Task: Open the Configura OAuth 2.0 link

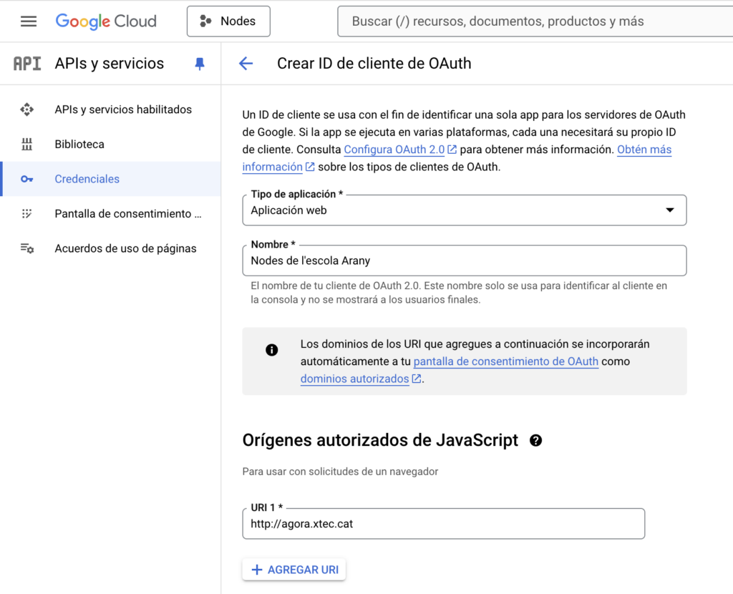Action: click(x=394, y=150)
